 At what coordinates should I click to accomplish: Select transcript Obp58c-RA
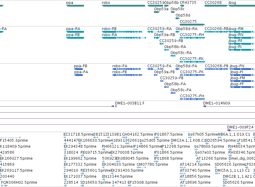[173, 56]
